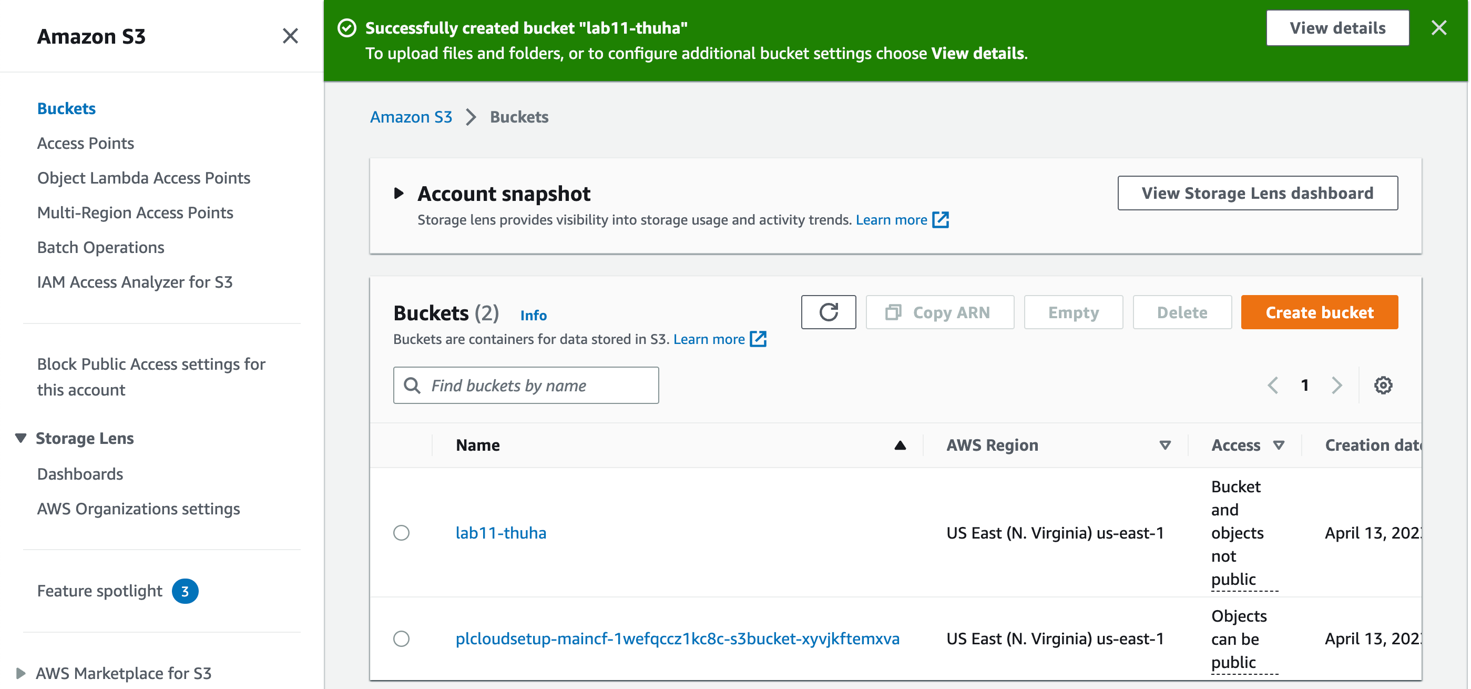Image resolution: width=1471 pixels, height=689 pixels.
Task: Open the lab11-thuha bucket link
Action: pos(501,532)
